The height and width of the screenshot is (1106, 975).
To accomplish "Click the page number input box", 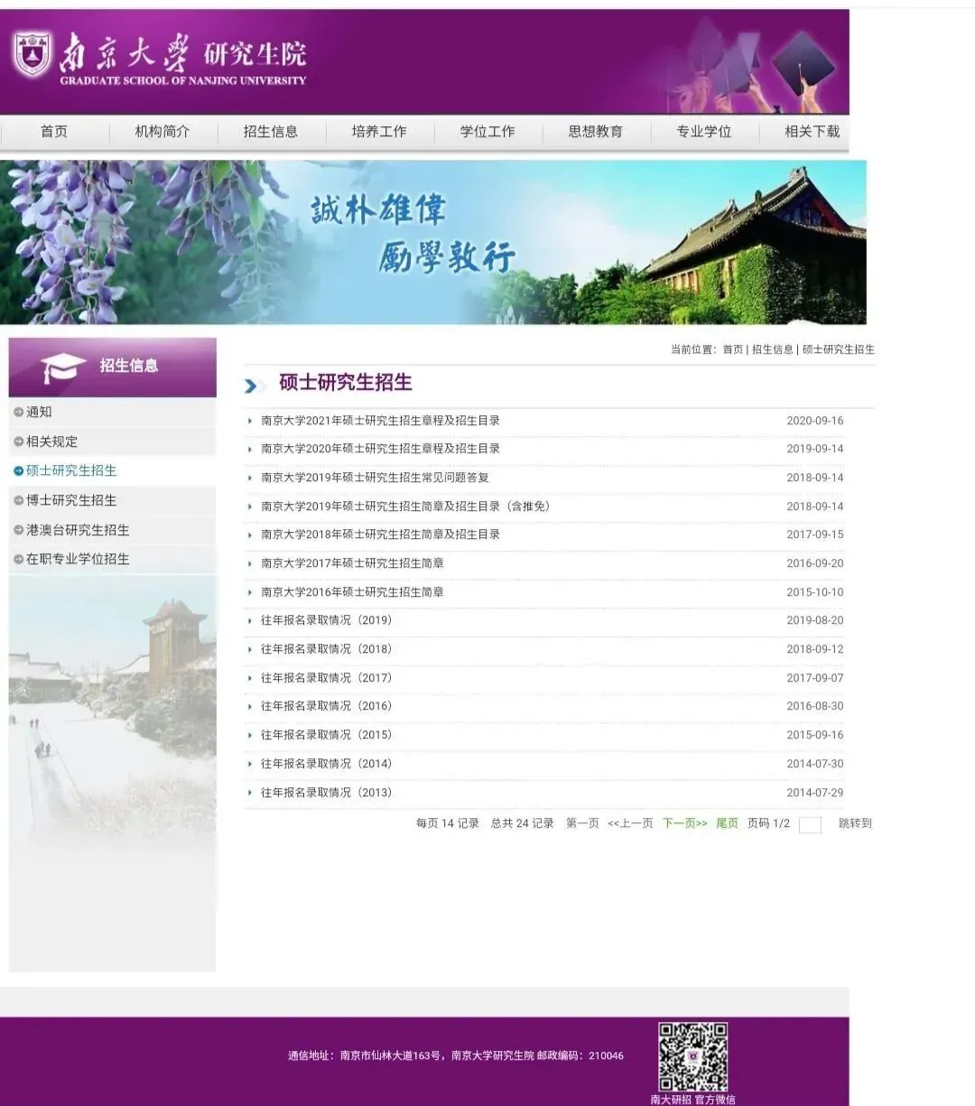I will [x=811, y=824].
